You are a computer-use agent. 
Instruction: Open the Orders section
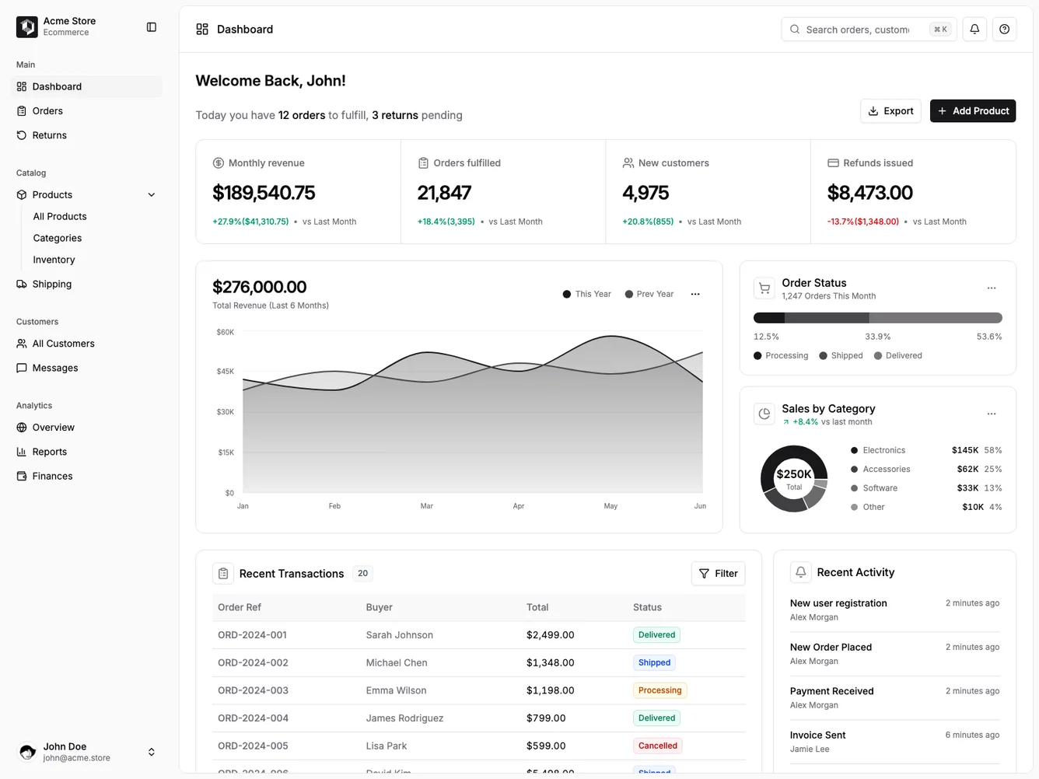(47, 110)
